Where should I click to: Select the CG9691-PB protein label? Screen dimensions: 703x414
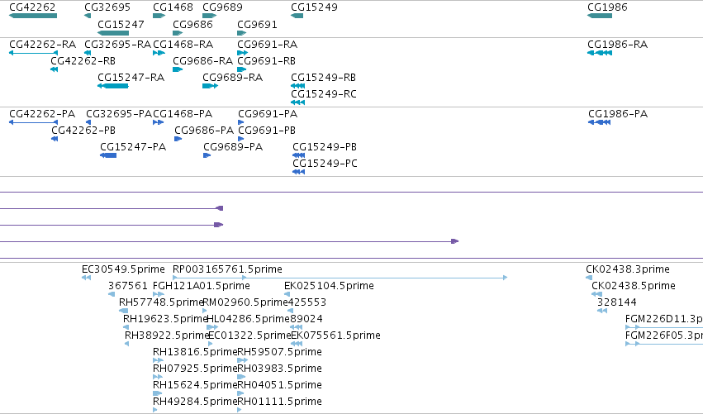pyautogui.click(x=267, y=131)
